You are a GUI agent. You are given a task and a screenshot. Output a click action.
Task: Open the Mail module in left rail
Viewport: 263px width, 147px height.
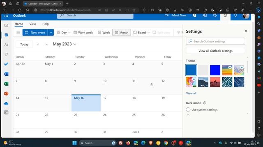[6, 25]
